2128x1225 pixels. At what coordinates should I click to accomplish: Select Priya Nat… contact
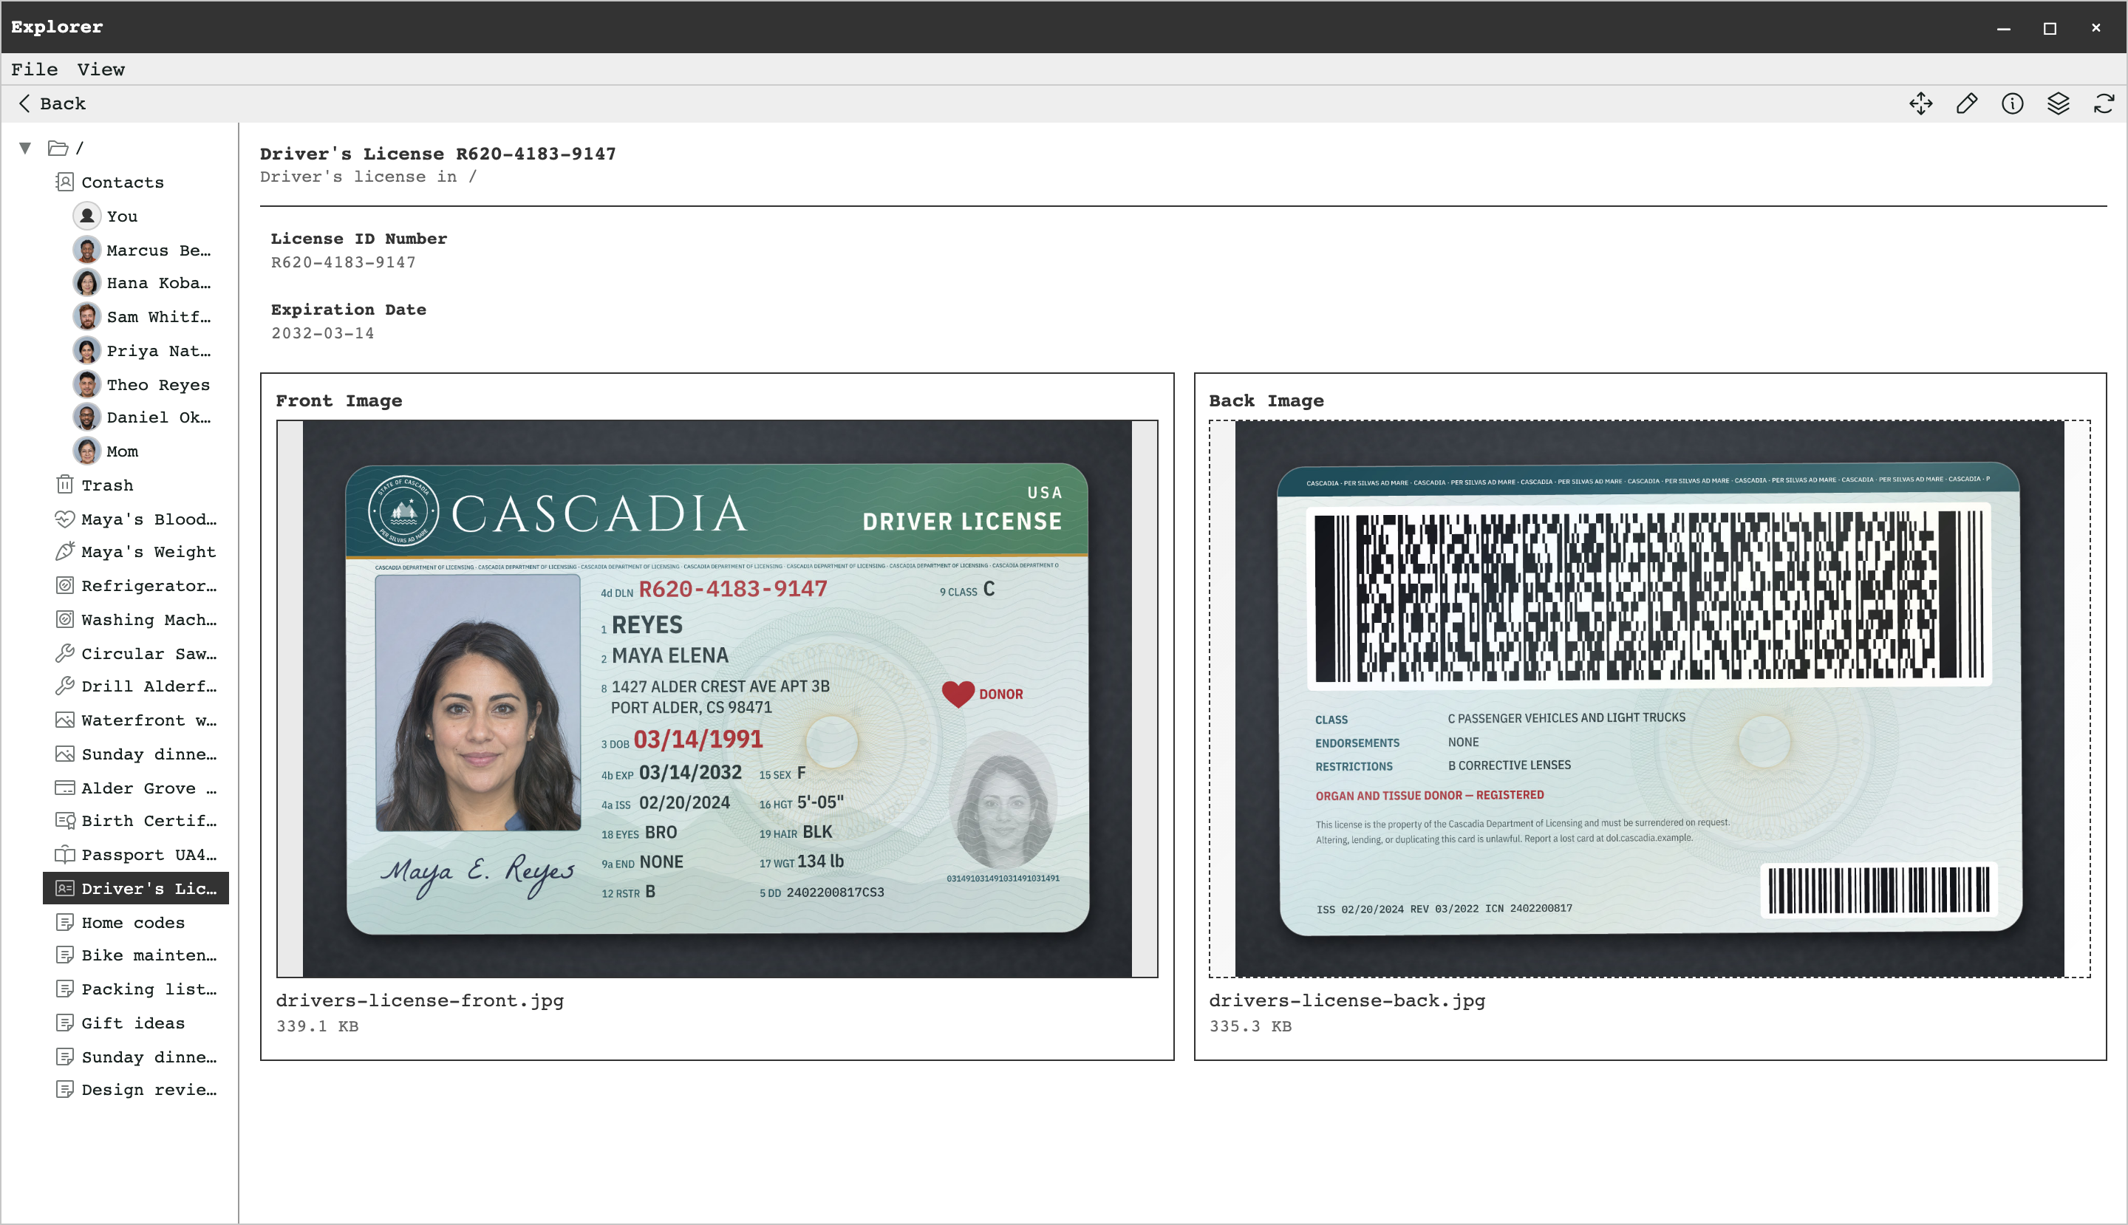click(x=135, y=351)
